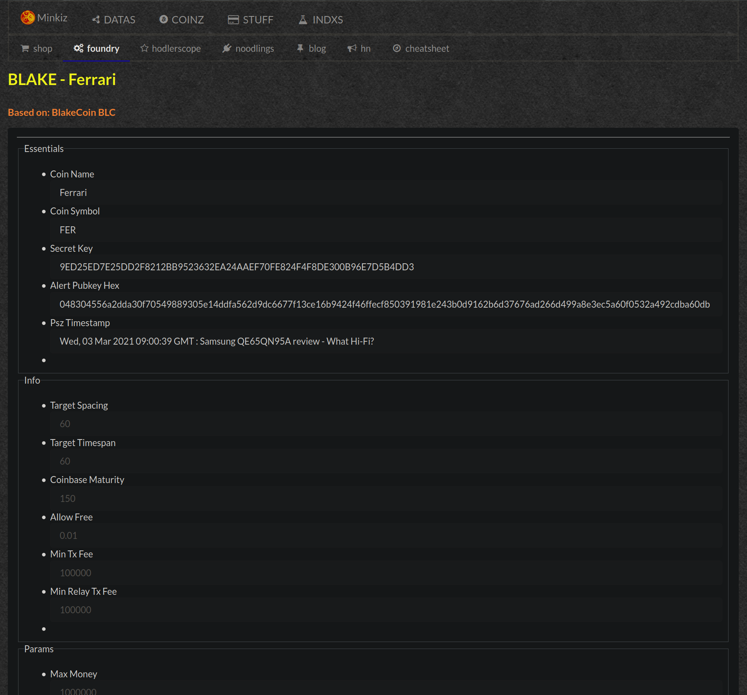Click the COINZ bitcoin icon
This screenshot has width=747, height=695.
(x=164, y=19)
